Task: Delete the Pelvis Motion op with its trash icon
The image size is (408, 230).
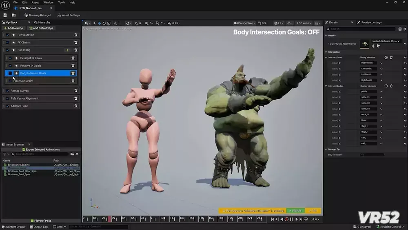Action: click(75, 35)
